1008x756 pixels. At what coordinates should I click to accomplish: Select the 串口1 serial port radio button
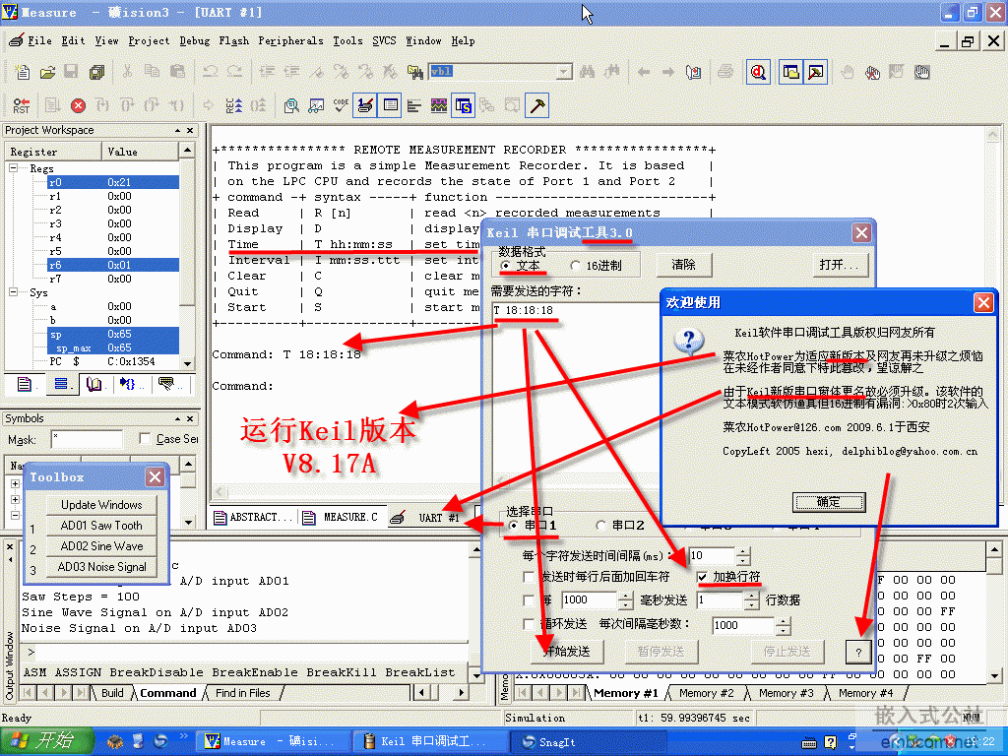[513, 526]
